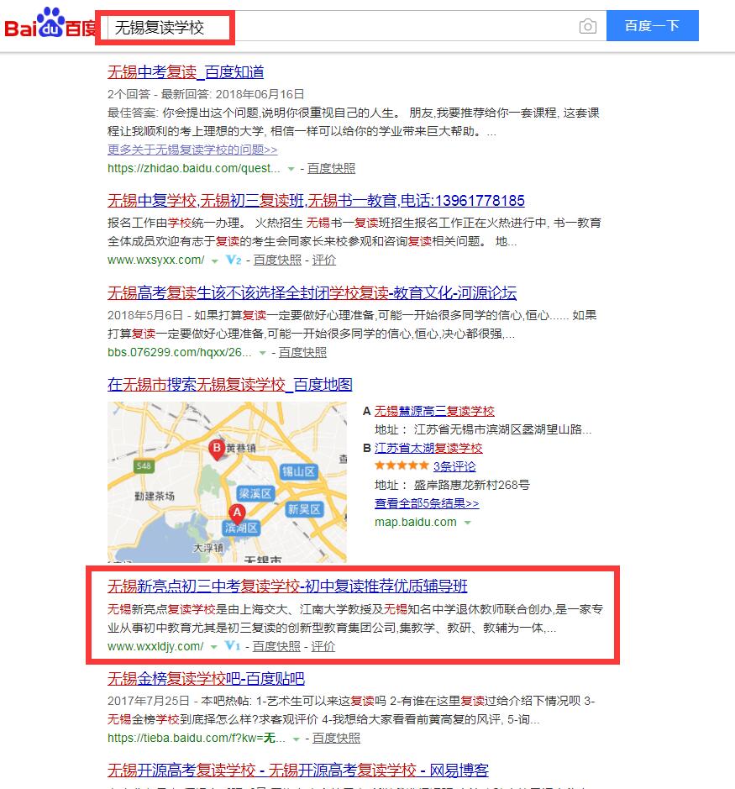Image resolution: width=735 pixels, height=789 pixels.
Task: Open dropdown arrow after bbs.076299.com URL
Action: [263, 353]
